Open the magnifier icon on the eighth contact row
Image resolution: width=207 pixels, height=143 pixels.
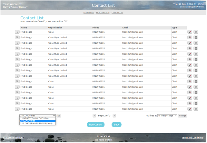click(17, 71)
